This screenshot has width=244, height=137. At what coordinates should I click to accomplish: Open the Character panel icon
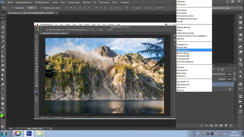point(241,72)
